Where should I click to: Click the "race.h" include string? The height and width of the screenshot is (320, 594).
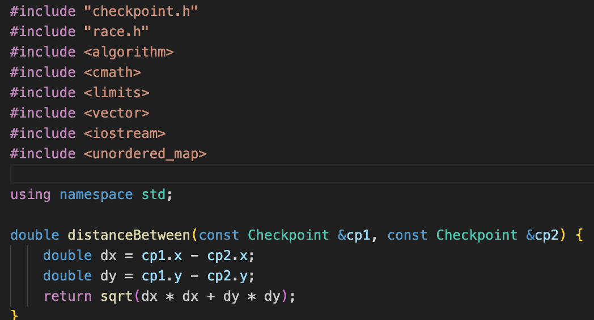[116, 32]
